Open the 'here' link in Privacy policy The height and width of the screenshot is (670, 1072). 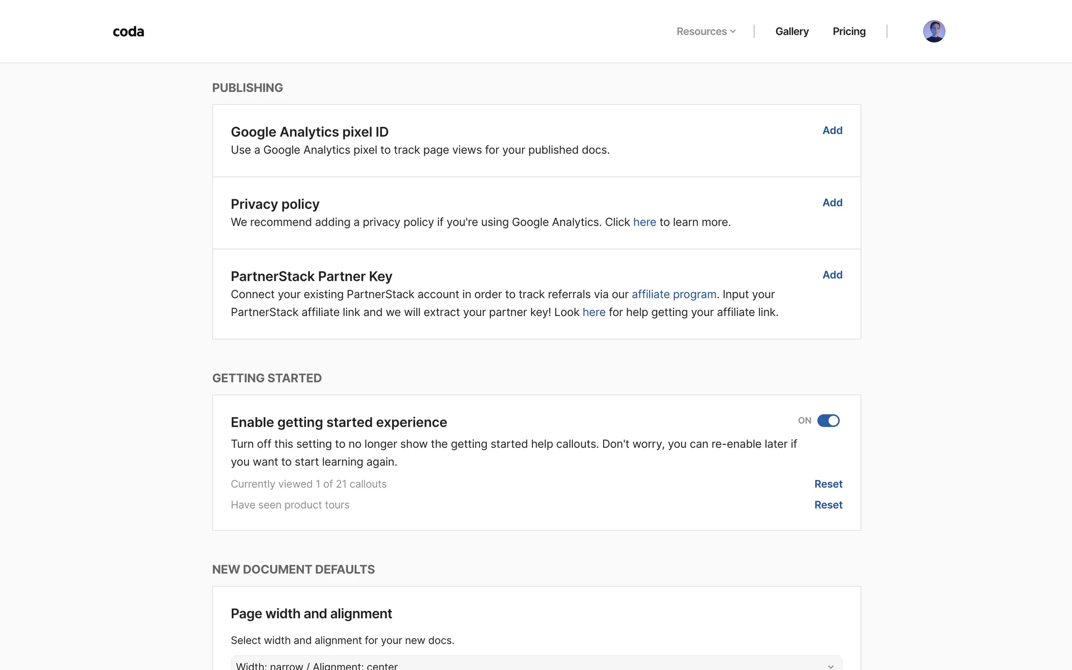click(644, 222)
